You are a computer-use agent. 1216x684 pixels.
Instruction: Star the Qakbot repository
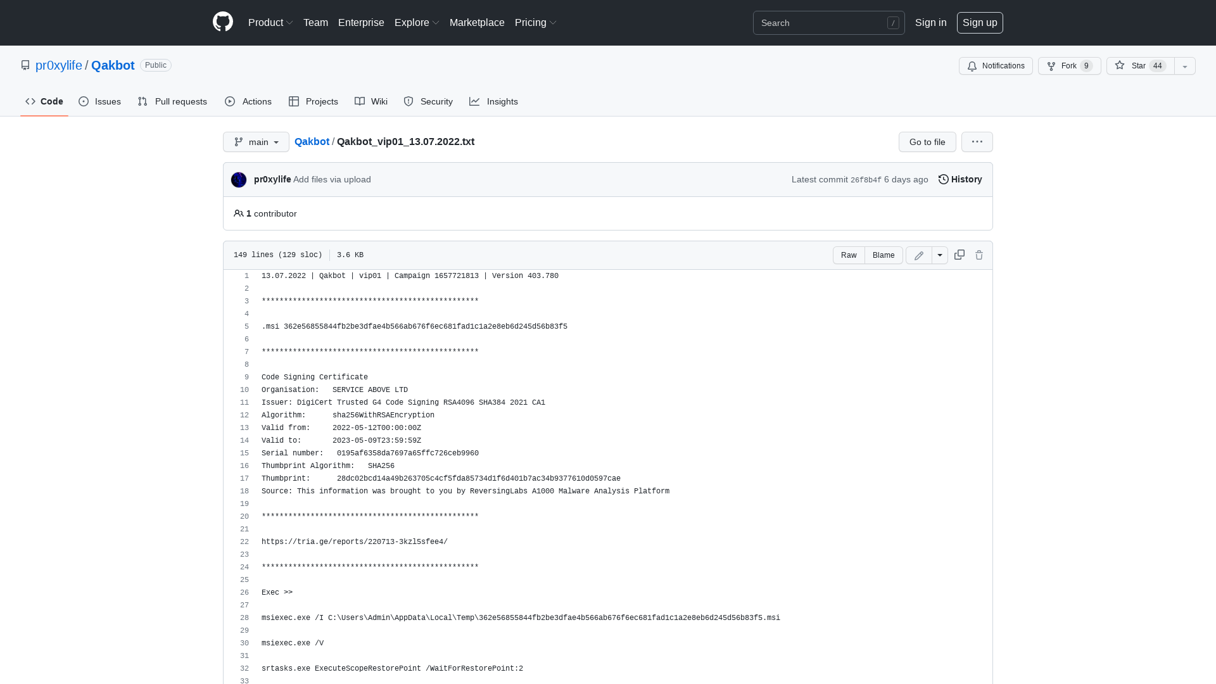[1138, 66]
